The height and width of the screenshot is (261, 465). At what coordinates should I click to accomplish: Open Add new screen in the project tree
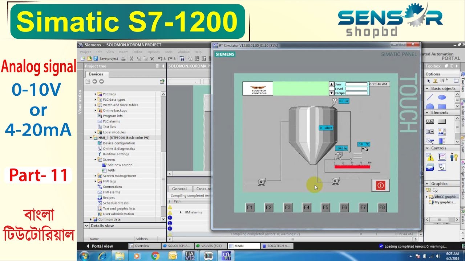coord(120,165)
